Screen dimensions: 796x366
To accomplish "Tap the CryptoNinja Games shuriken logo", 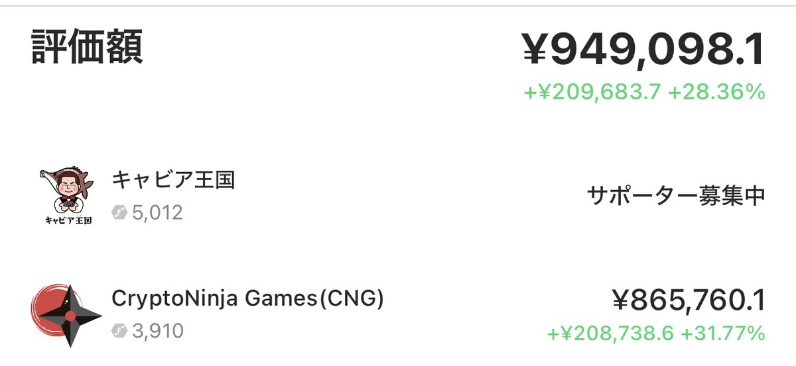I will [67, 315].
